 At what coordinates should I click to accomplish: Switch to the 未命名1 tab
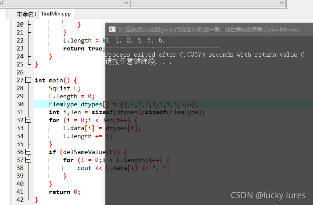coord(26,14)
